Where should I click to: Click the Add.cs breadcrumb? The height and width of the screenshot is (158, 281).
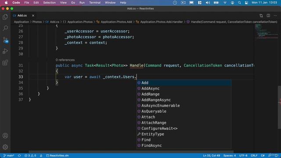tap(52, 22)
